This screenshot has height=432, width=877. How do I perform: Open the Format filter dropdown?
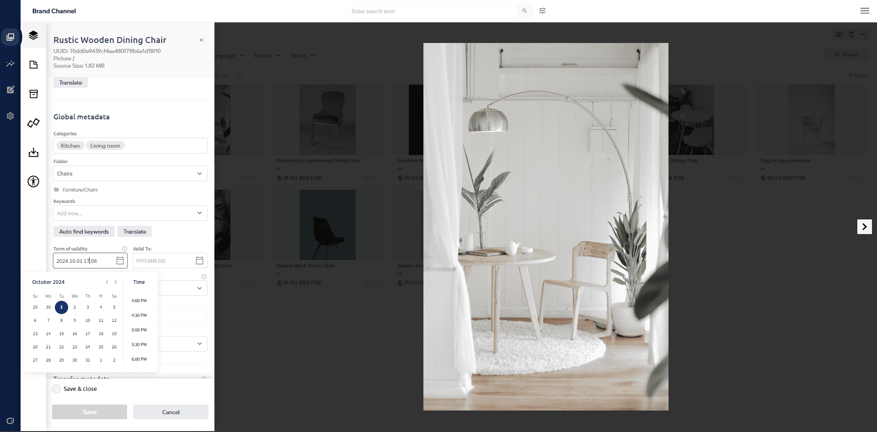click(x=267, y=56)
